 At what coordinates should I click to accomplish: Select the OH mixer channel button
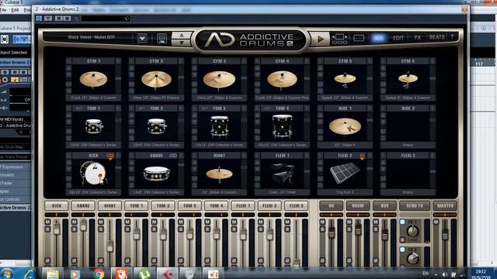pos(332,205)
